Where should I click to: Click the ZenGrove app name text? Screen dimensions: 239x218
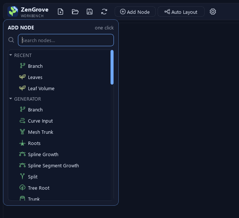click(35, 10)
